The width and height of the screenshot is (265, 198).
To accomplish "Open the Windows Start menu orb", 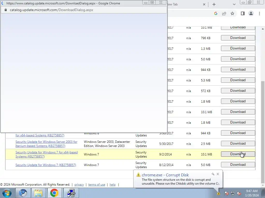I will [7, 193].
